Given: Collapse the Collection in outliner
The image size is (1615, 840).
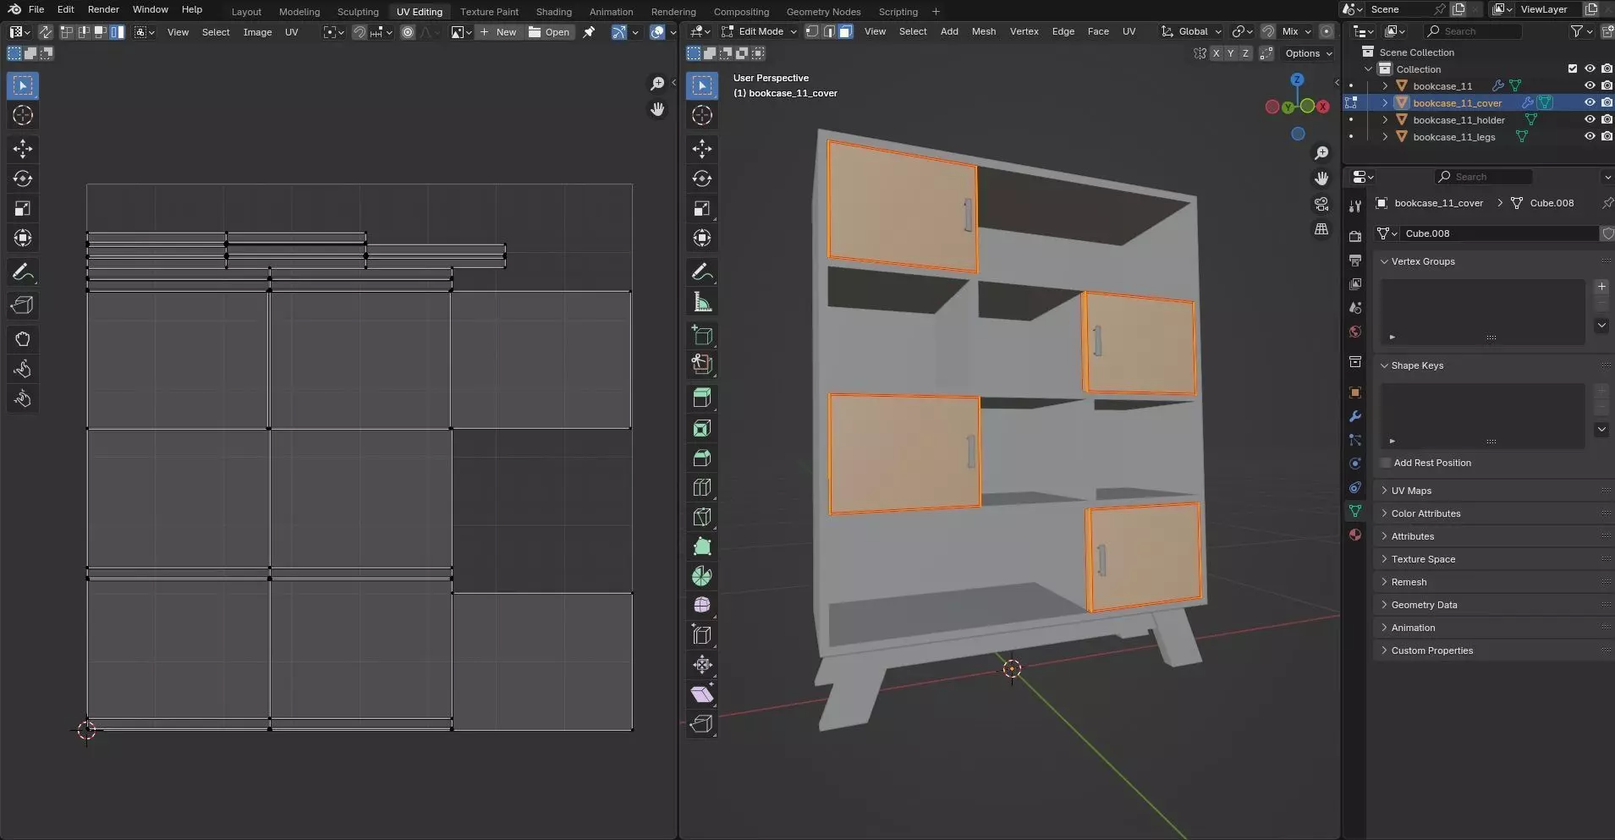Looking at the screenshot, I should click(1369, 69).
